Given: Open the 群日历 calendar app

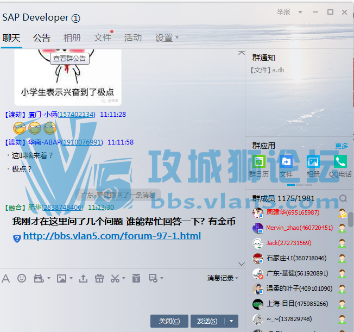Looking at the screenshot, I should [259, 161].
